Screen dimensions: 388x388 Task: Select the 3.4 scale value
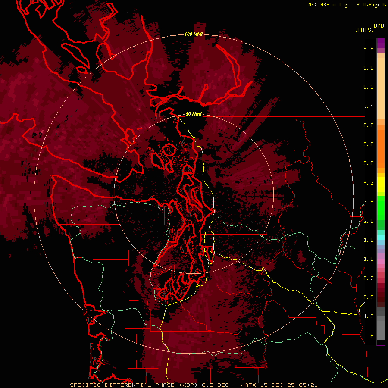point(369,202)
